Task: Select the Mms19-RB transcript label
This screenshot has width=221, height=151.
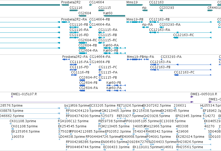Action: [135, 19]
